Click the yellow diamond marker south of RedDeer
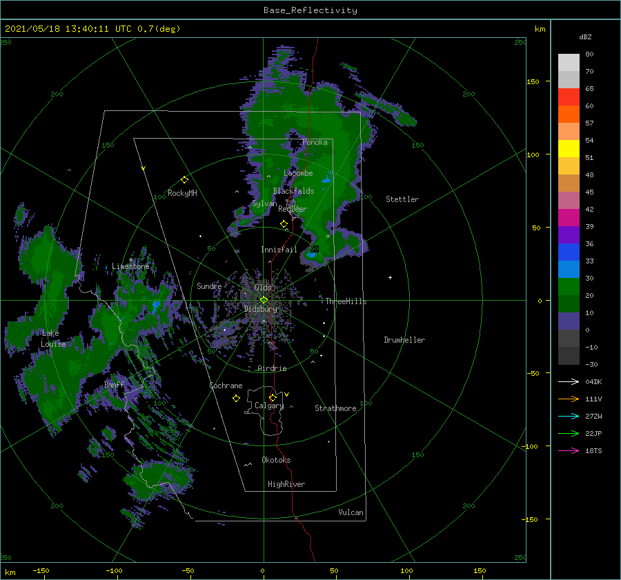621x580 pixels. (284, 224)
